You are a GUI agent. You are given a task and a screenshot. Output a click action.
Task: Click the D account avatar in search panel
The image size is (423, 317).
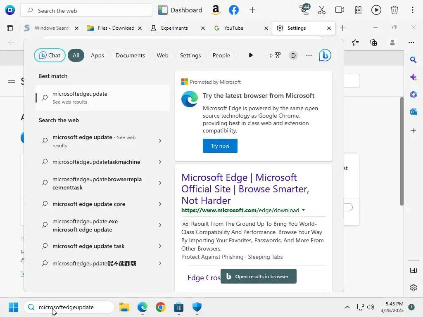coord(293,56)
